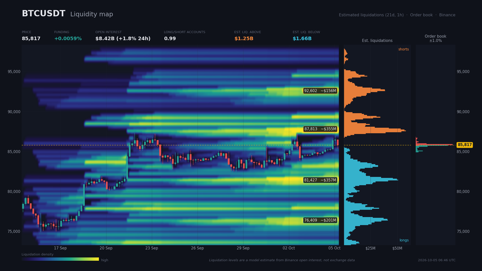Click the 23 Sep date axis label
The image size is (482, 271).
pos(152,248)
